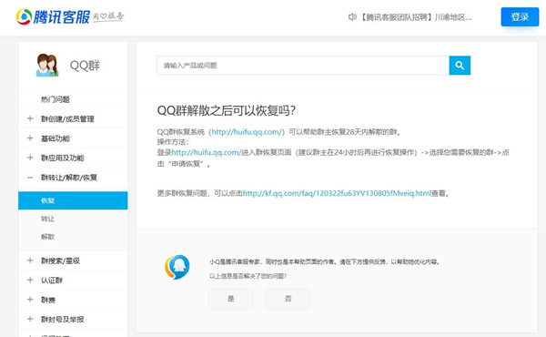This screenshot has width=546, height=337.
Task: Open the 群转让/解散/恢复 category label
Action: (x=69, y=178)
